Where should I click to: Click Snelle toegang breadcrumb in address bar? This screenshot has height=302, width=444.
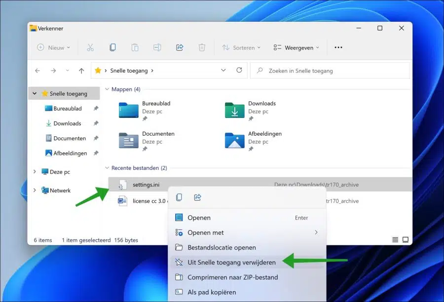129,71
